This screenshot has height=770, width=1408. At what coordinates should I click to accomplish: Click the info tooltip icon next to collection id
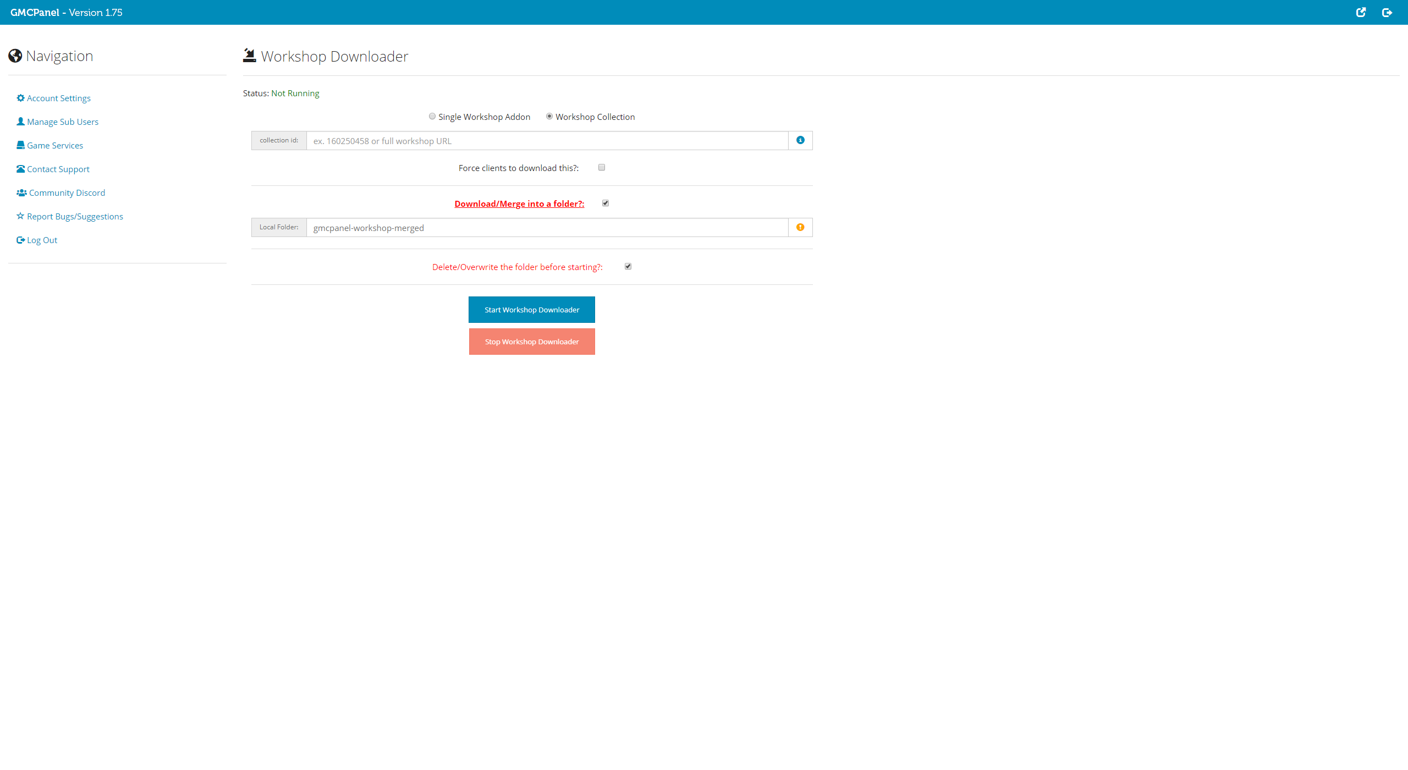point(800,140)
